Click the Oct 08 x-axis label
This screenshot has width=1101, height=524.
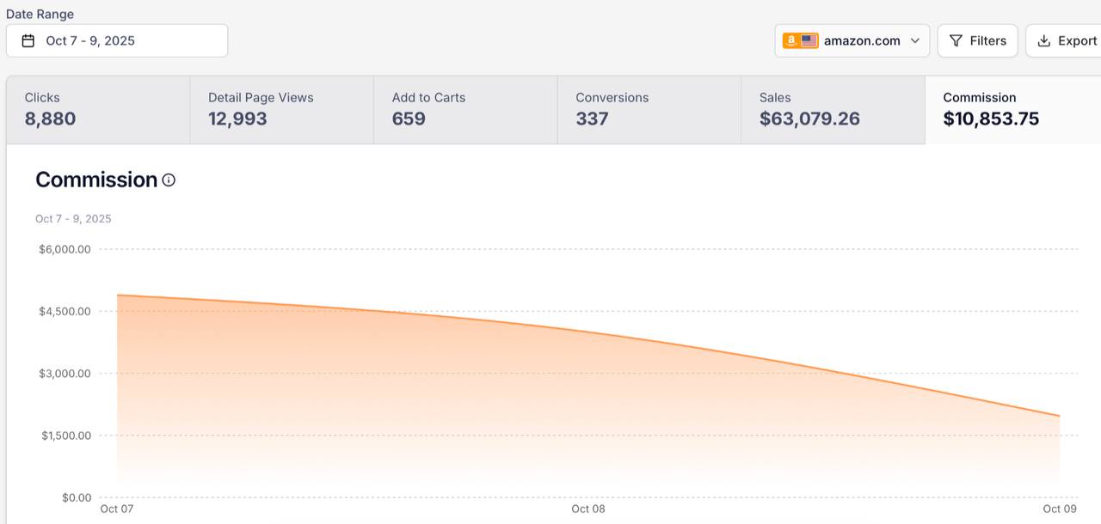(588, 509)
